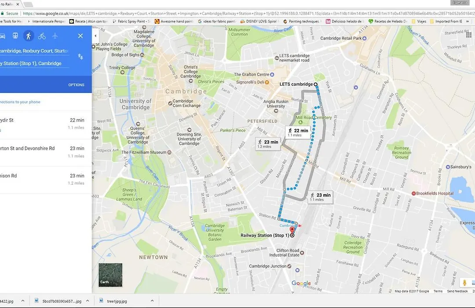This screenshot has height=308, width=475.
Task: Edit the starting point field
Action: 34,51
